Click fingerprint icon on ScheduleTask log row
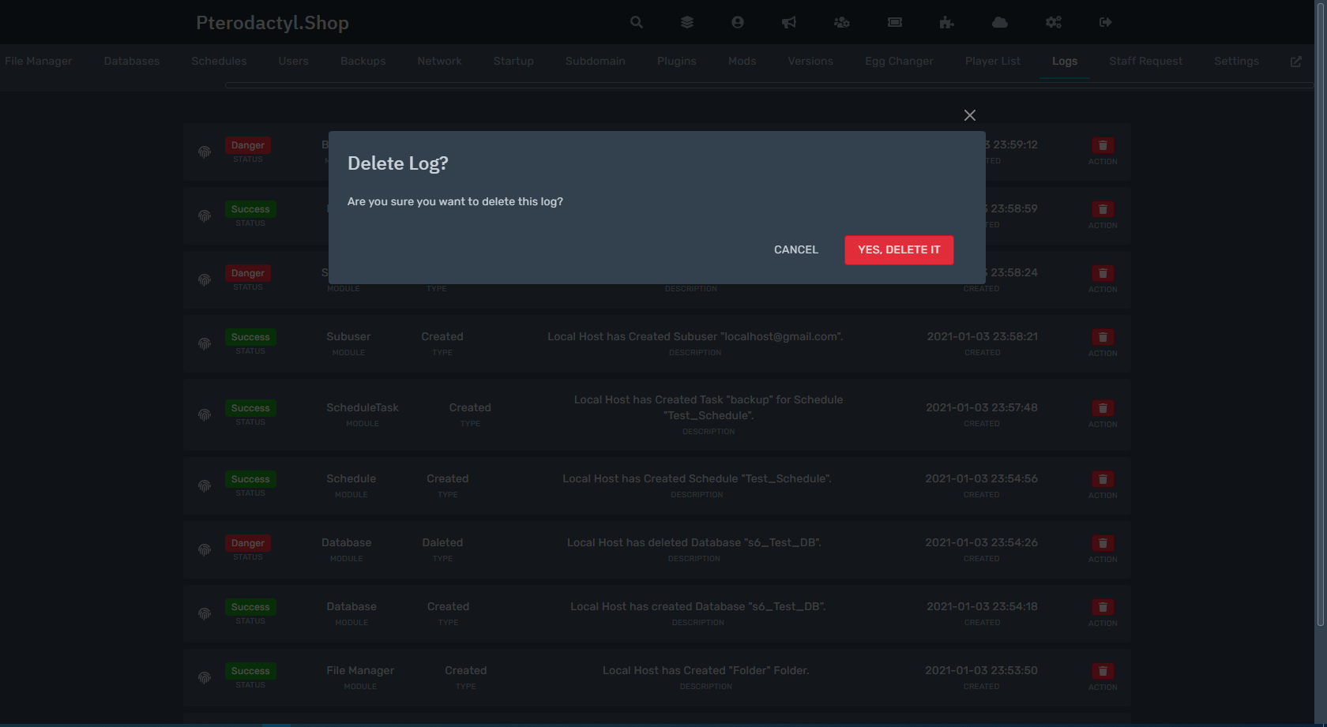Screen dimensions: 1327x727 tap(205, 414)
